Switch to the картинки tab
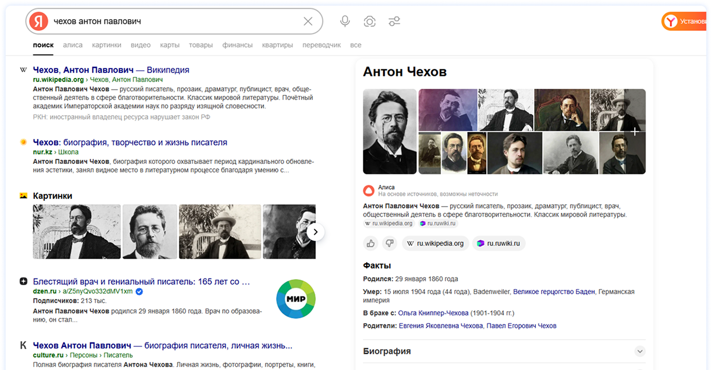 tap(107, 45)
